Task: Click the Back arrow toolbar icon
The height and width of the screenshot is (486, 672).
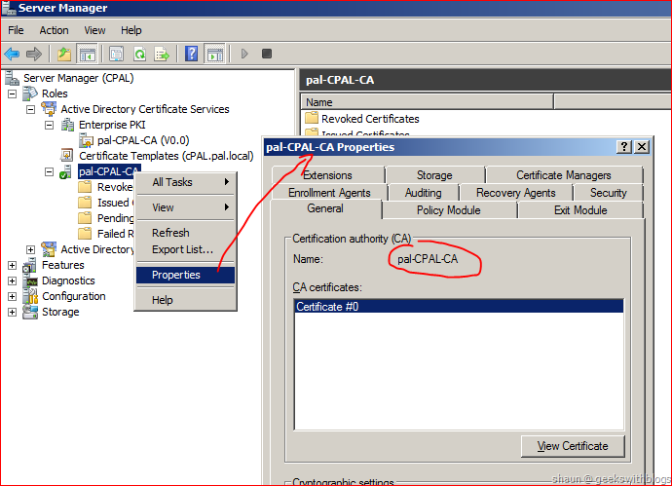Action: click(12, 54)
